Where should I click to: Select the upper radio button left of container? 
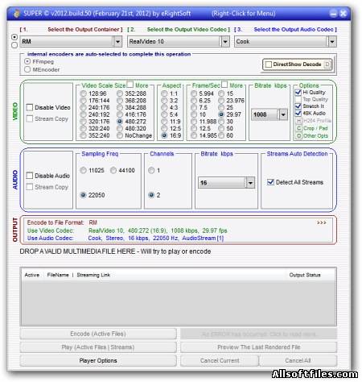pos(14,37)
